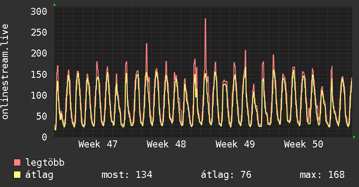Click the 'most: 134' current value

[x=127, y=175]
